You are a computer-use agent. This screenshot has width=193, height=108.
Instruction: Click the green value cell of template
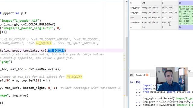pos(186,22)
